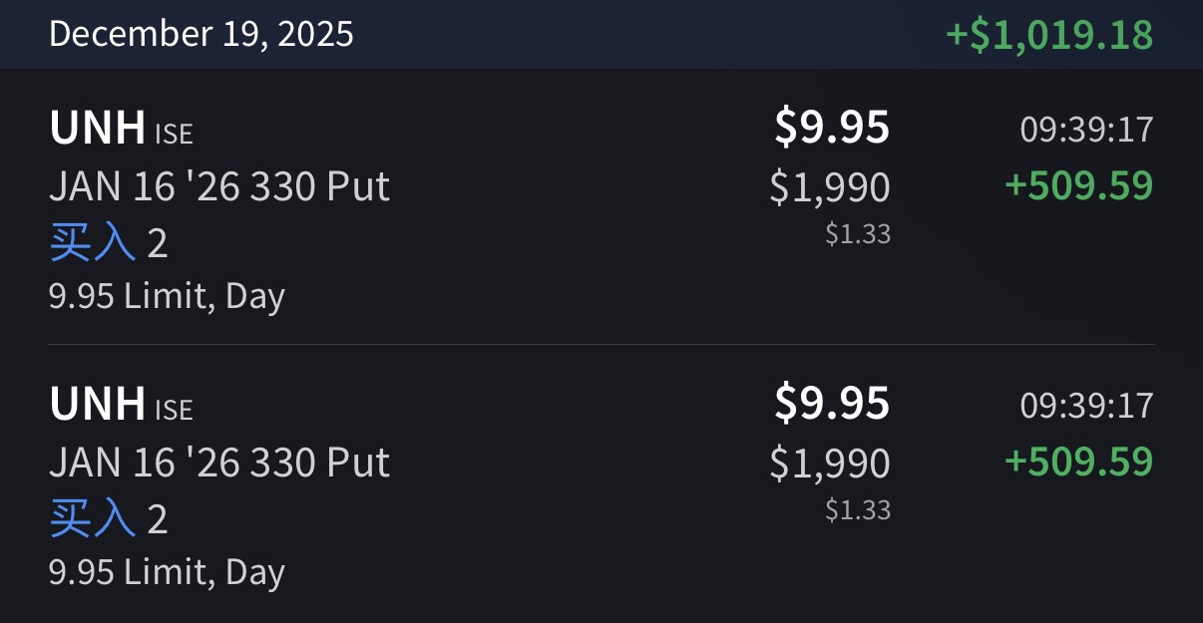Tap the 买入 2 label in first trade
The width and height of the screenshot is (1203, 623).
click(x=108, y=243)
